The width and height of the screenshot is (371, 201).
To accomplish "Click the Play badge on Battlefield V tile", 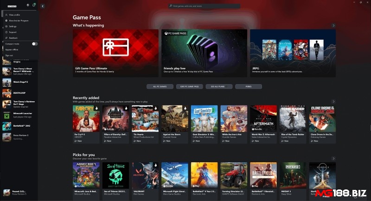I will (x=196, y=186).
